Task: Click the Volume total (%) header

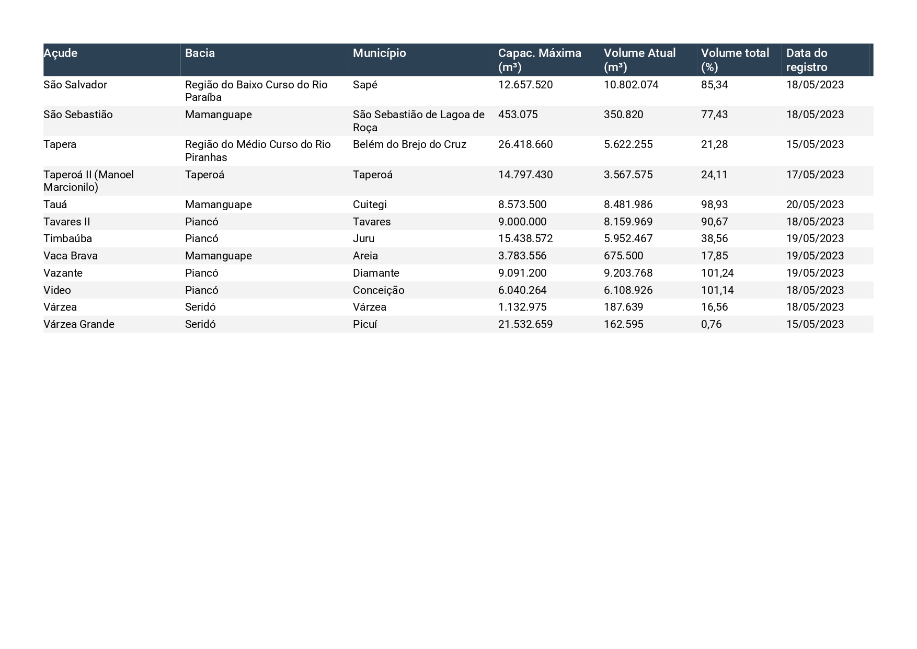Action: (x=735, y=60)
